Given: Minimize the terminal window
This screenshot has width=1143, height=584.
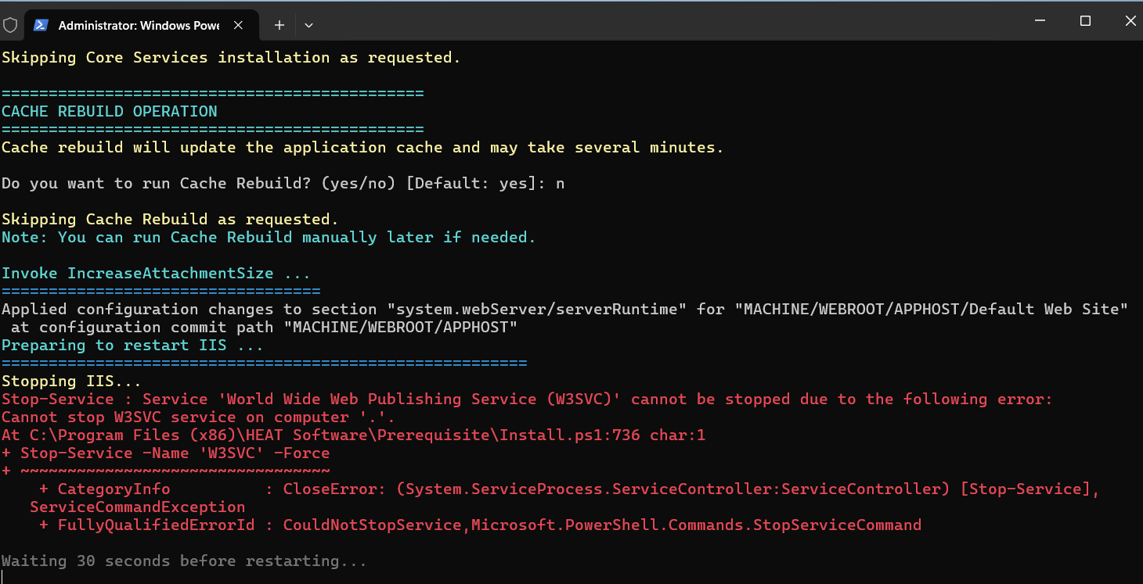Looking at the screenshot, I should coord(1040,21).
